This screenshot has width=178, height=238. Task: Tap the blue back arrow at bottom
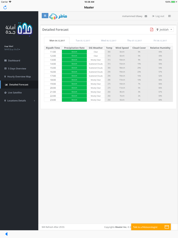[x=6, y=234]
